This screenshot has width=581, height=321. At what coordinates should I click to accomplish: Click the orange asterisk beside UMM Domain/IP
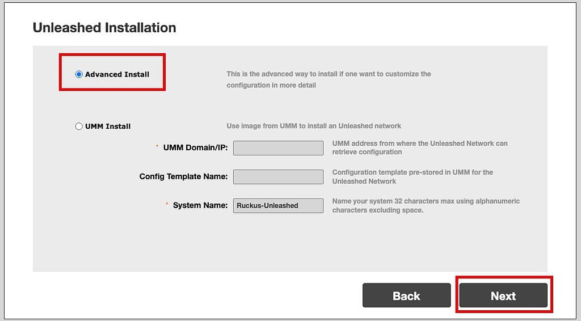(157, 146)
